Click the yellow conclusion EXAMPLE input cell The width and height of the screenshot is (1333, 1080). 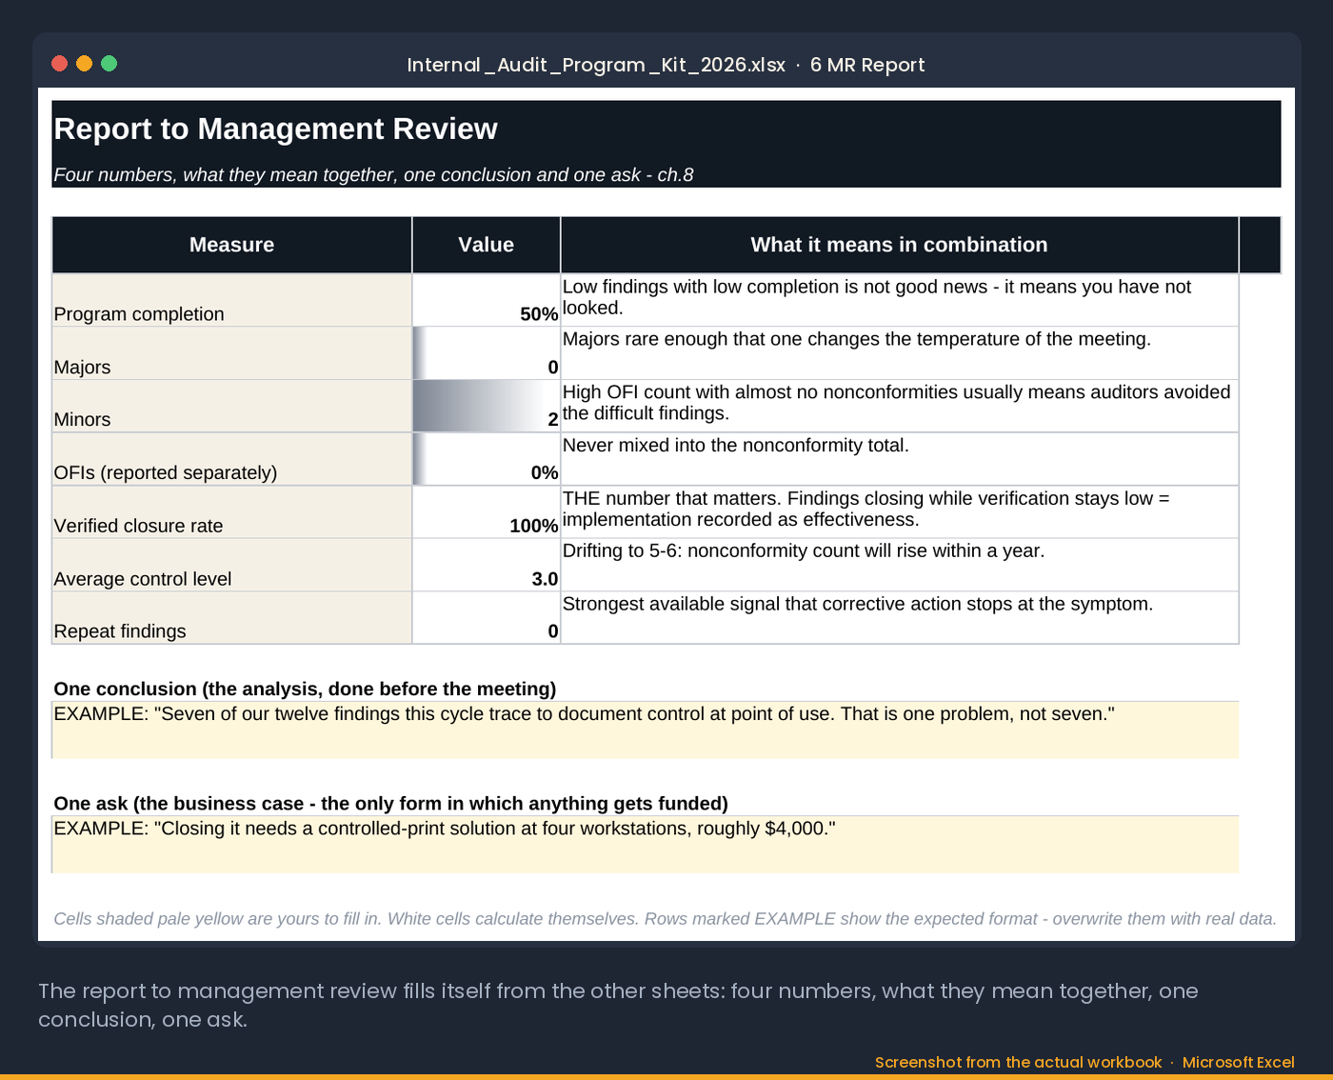click(646, 730)
